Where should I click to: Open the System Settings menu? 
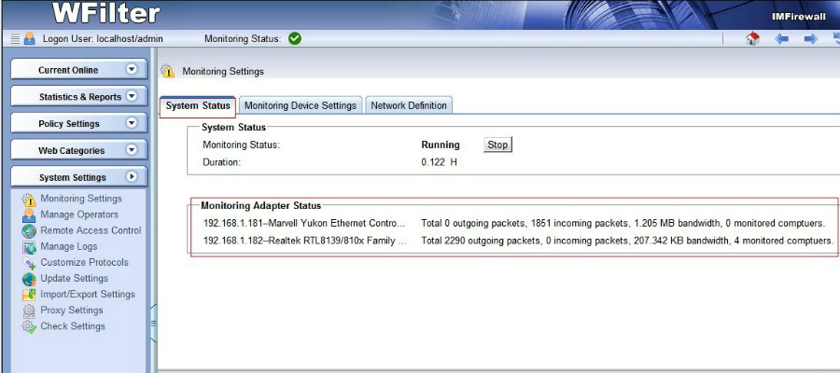coord(78,177)
